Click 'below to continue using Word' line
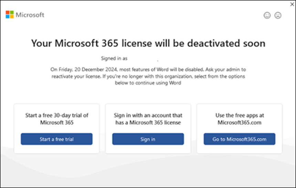This screenshot has width=296, height=188. [148, 83]
